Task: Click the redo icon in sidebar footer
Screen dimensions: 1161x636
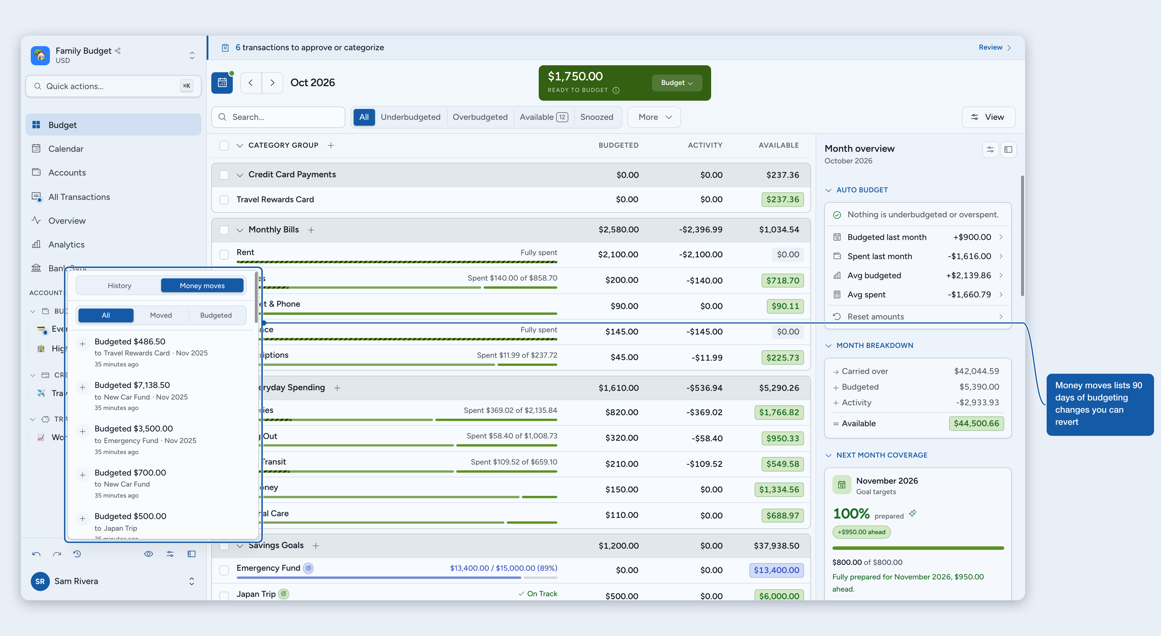Action: point(57,554)
